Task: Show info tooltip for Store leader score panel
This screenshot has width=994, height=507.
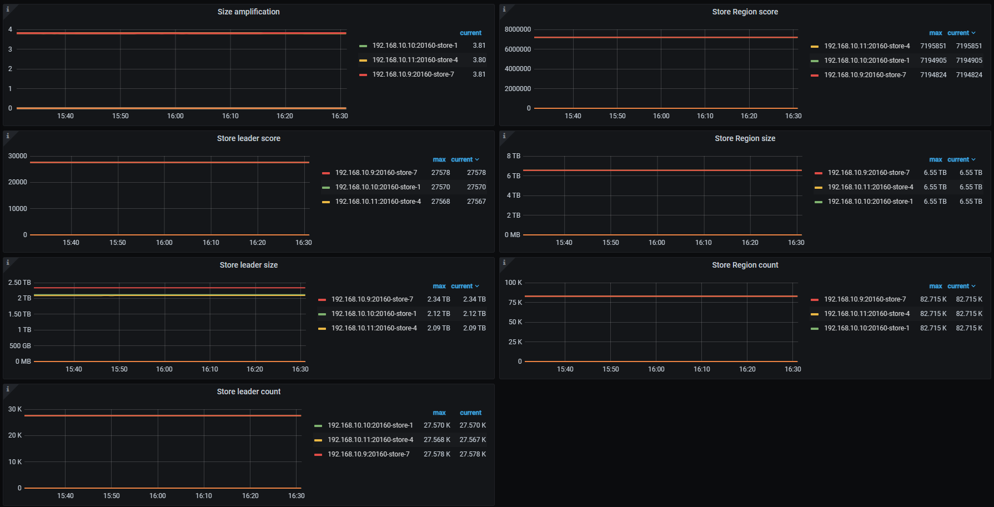Action: click(8, 136)
